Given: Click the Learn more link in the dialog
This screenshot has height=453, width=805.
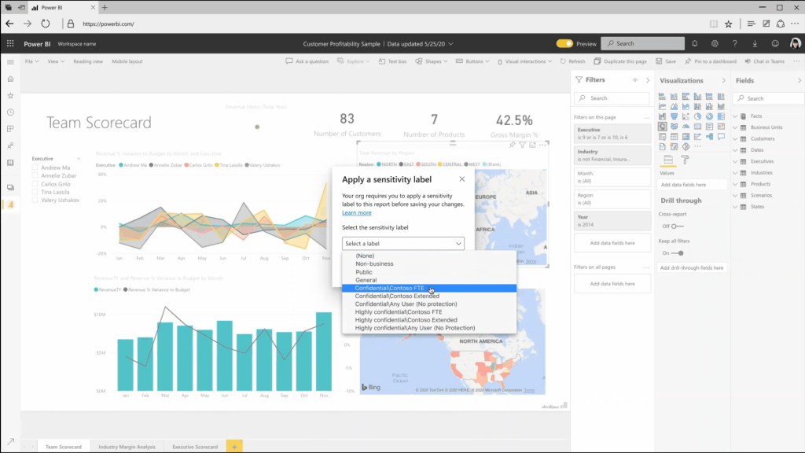Looking at the screenshot, I should 357,212.
